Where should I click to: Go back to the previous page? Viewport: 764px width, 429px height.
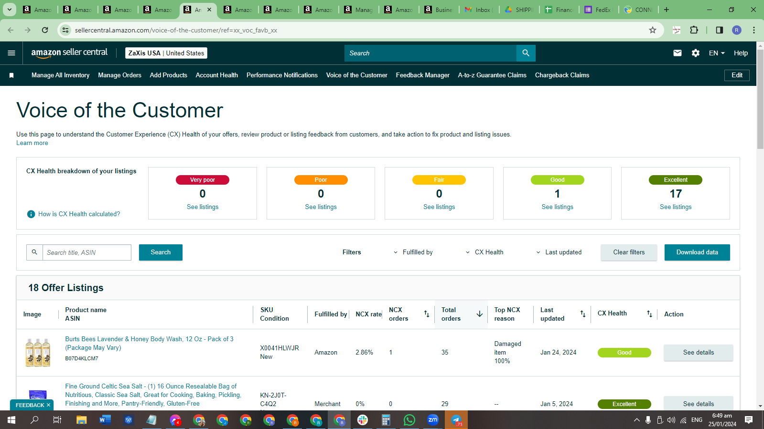pyautogui.click(x=11, y=30)
